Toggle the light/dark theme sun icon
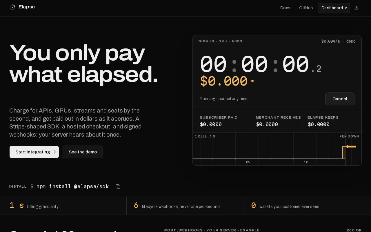The image size is (371, 232). tap(357, 8)
